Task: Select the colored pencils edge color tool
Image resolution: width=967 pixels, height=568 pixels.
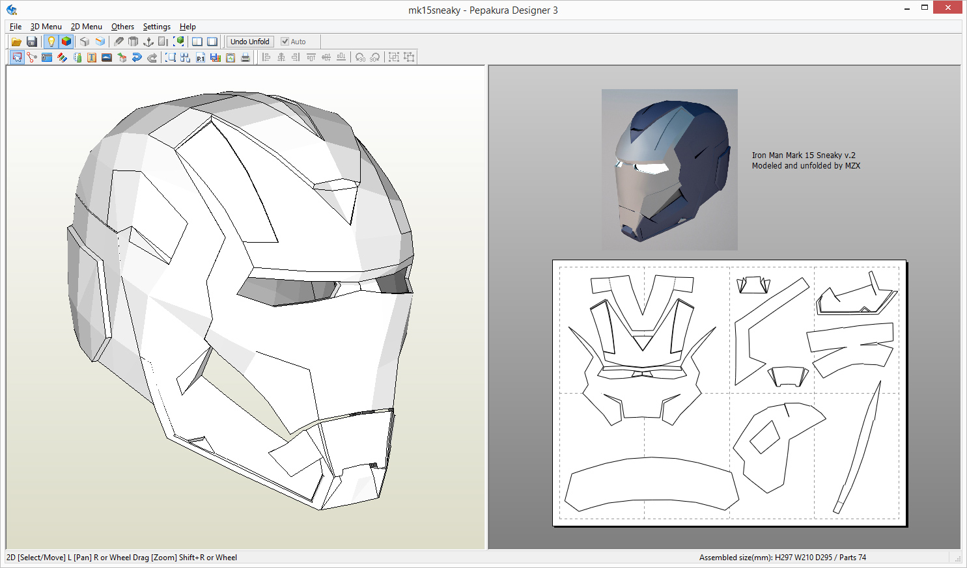Action: 62,57
